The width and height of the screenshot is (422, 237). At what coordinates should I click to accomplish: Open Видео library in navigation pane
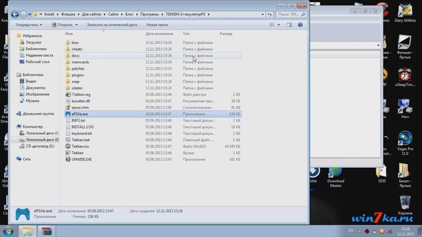(31, 81)
